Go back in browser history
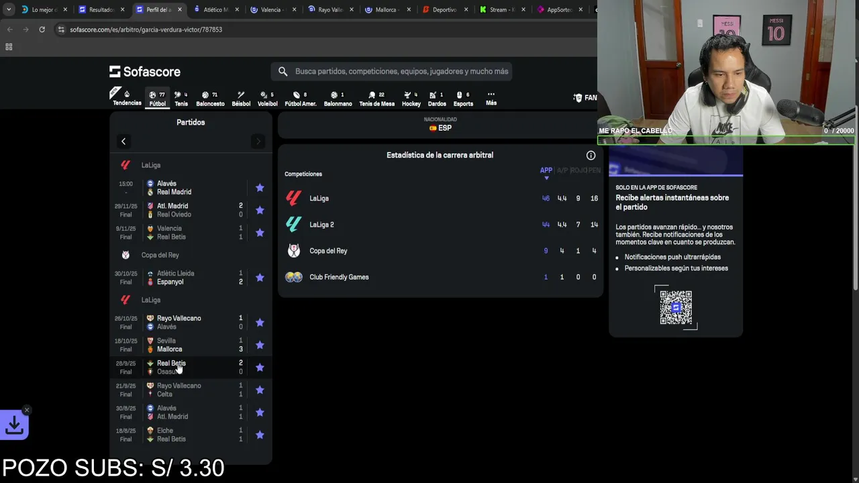Viewport: 859px width, 483px height. pos(10,30)
